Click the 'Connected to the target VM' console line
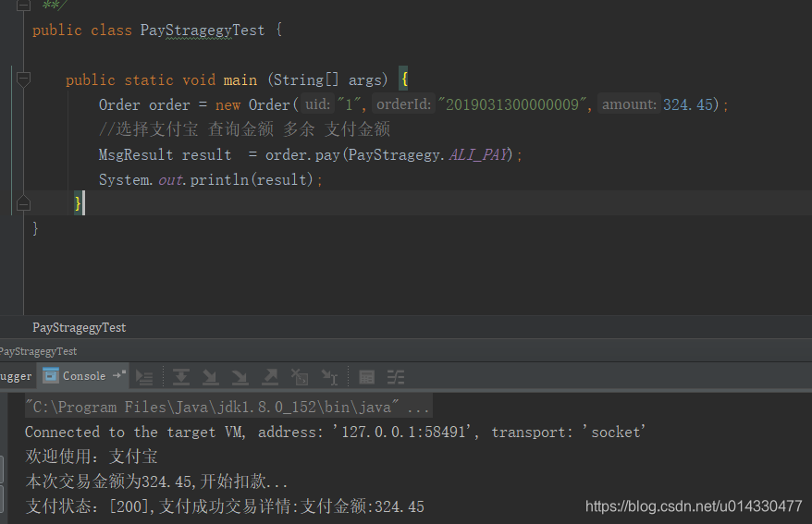Image resolution: width=812 pixels, height=524 pixels. (335, 432)
